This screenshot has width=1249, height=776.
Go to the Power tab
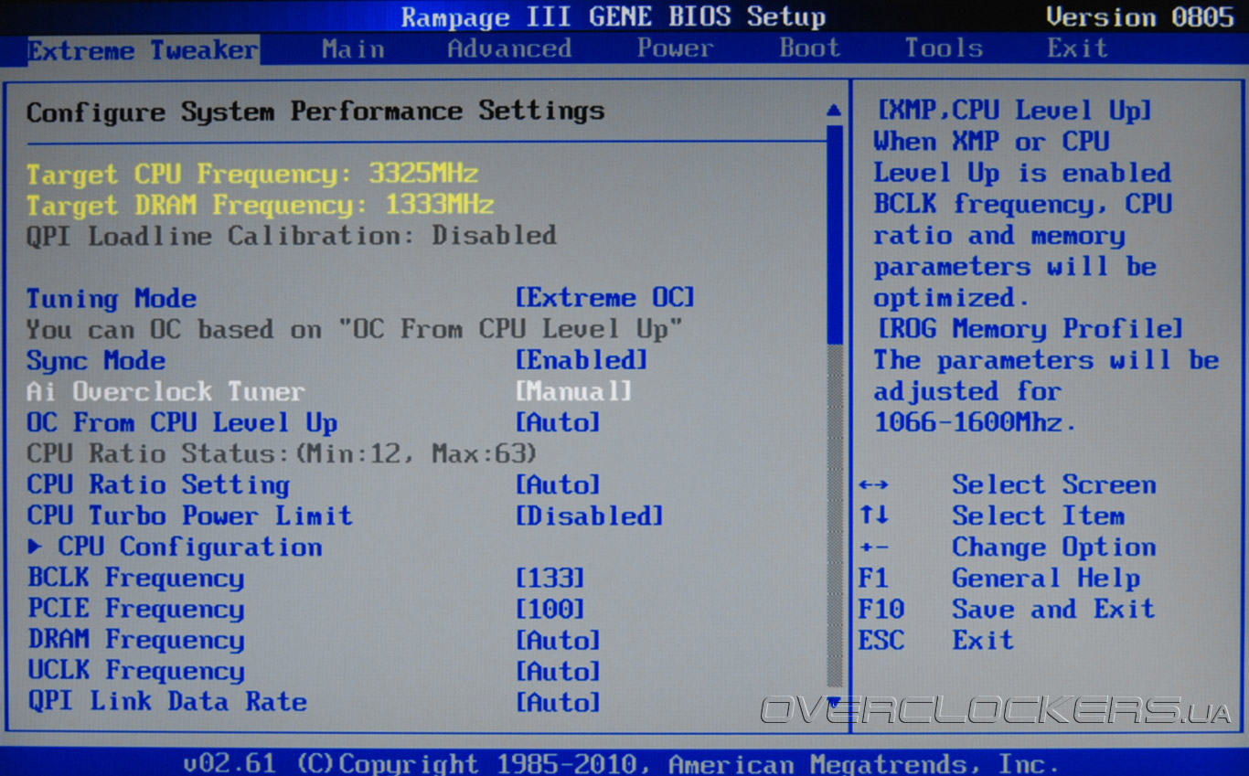(x=675, y=48)
